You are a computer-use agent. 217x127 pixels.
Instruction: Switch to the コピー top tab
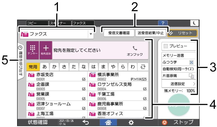point(37,23)
